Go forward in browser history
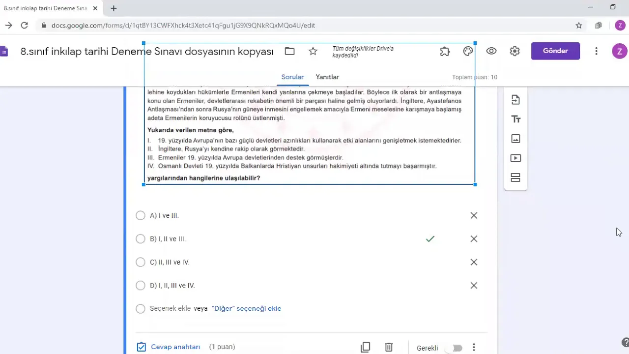The image size is (629, 354). pos(9,25)
